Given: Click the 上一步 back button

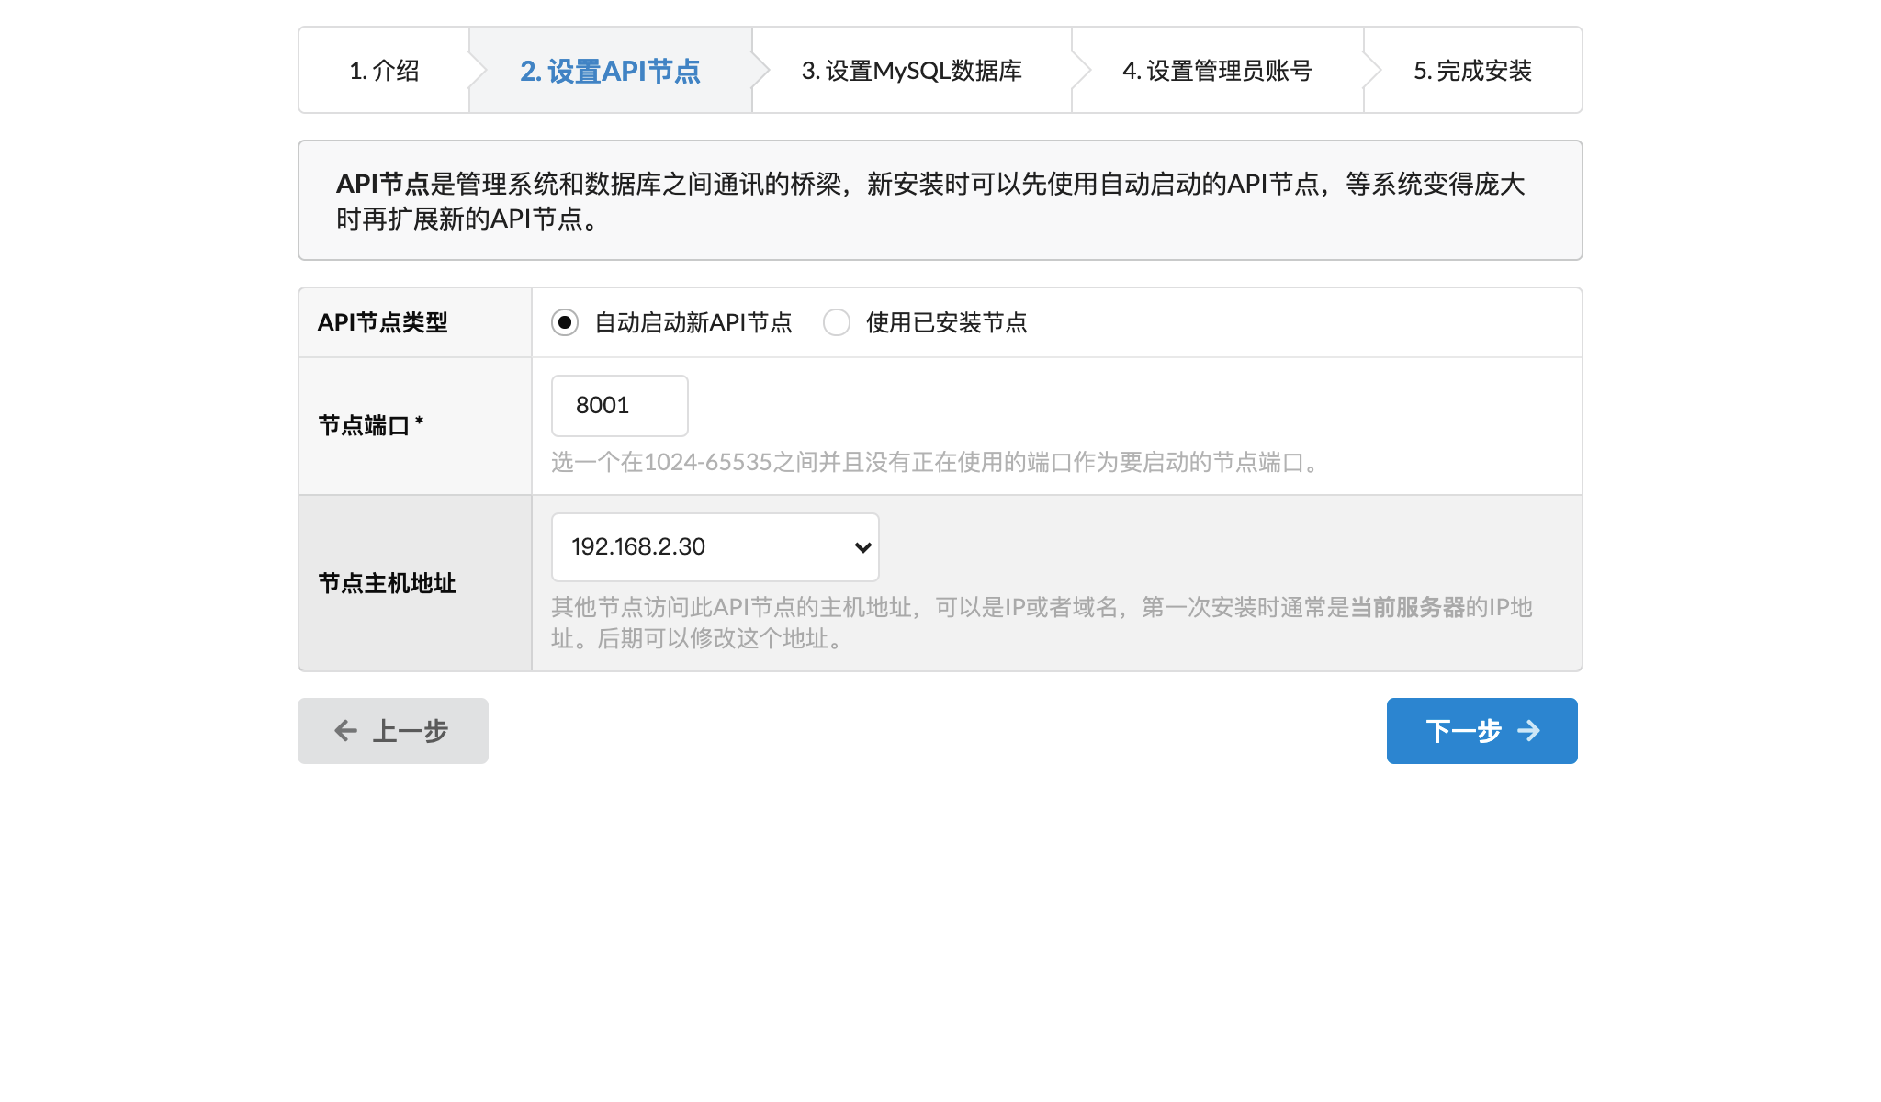Looking at the screenshot, I should 393,731.
